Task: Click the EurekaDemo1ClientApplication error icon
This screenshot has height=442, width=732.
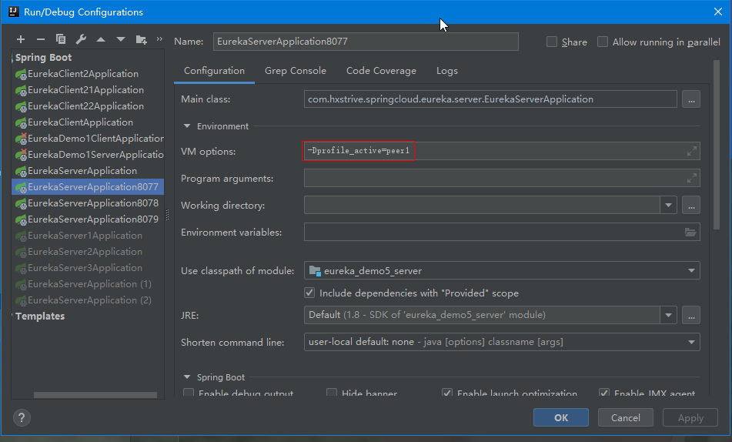Action: pos(21,139)
